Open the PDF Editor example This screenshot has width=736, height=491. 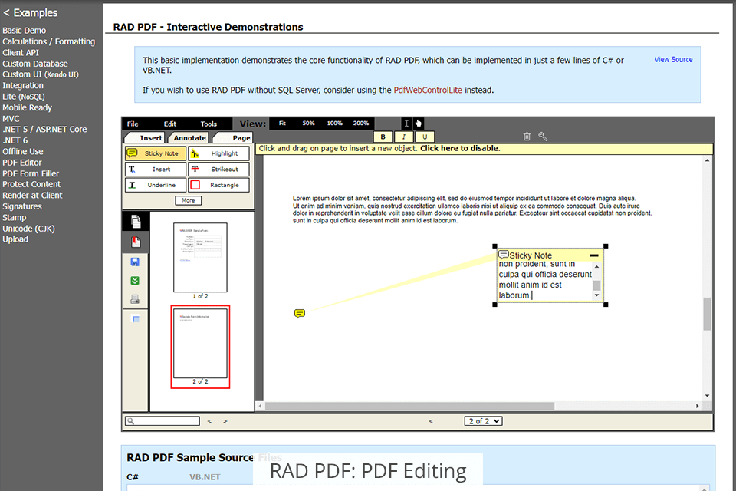tap(22, 163)
